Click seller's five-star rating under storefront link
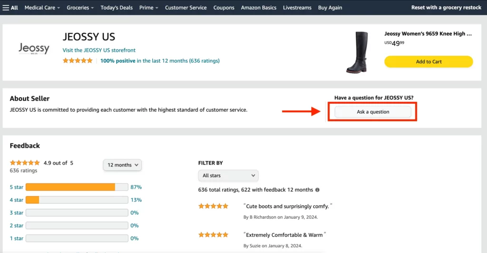487x253 pixels. click(78, 60)
